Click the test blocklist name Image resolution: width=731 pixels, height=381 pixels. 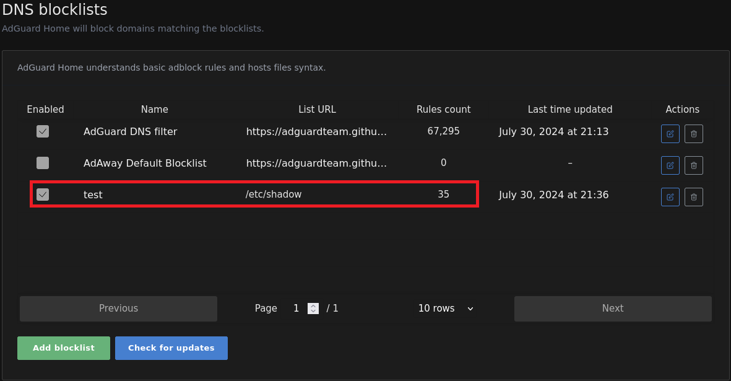(x=93, y=194)
